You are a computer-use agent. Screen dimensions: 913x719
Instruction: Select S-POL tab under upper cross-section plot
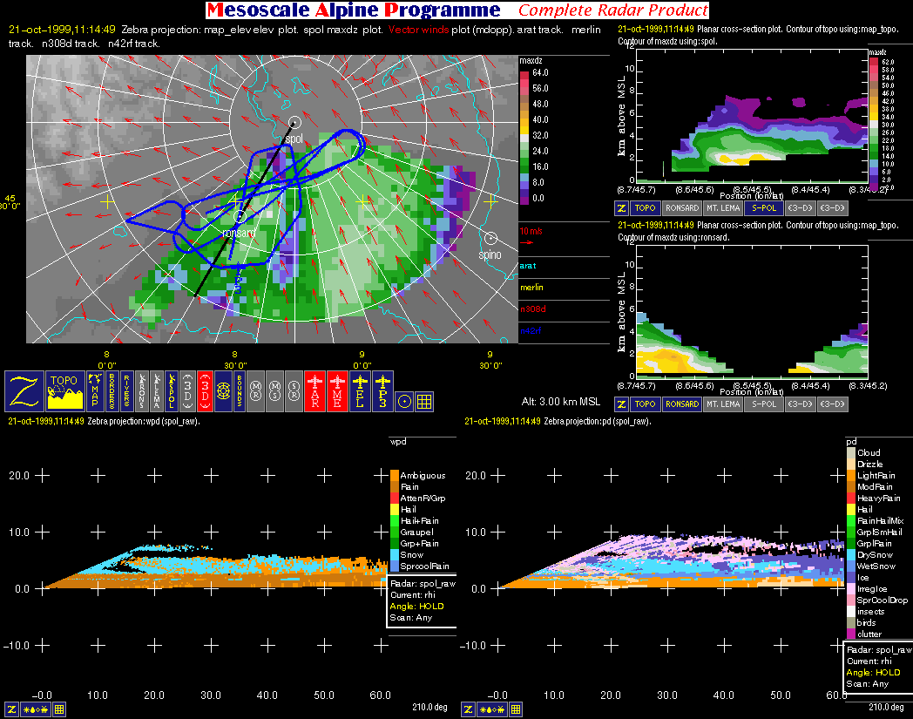coord(763,208)
